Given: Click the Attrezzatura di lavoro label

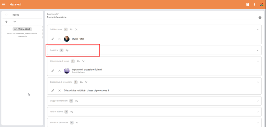Looking at the screenshot, I should point(60,61).
